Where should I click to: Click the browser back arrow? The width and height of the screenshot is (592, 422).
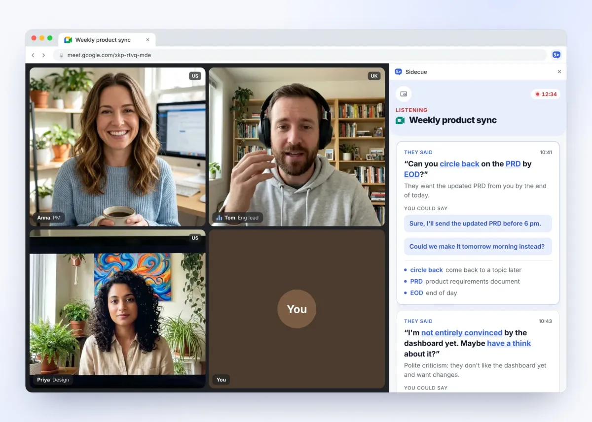[33, 55]
